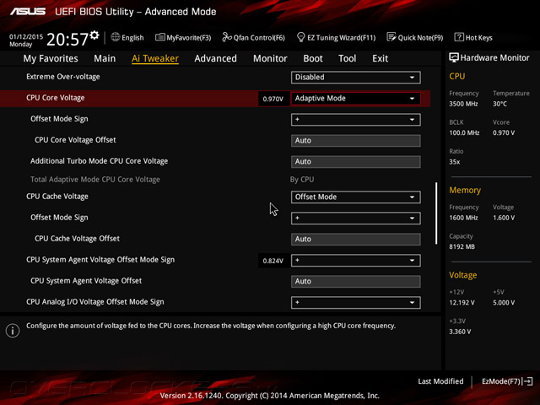540x405 pixels.
Task: Open CPU System Agent Voltage Offset Mode Sign dropdown
Action: (356, 261)
